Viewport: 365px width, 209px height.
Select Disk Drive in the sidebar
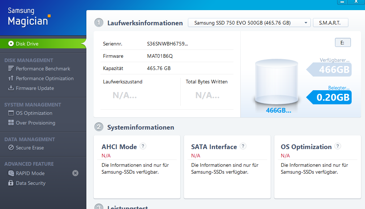pos(43,44)
